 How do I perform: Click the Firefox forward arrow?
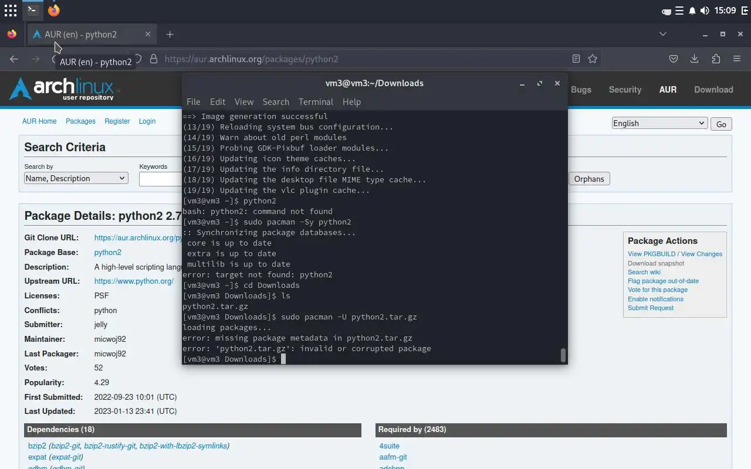pos(35,59)
